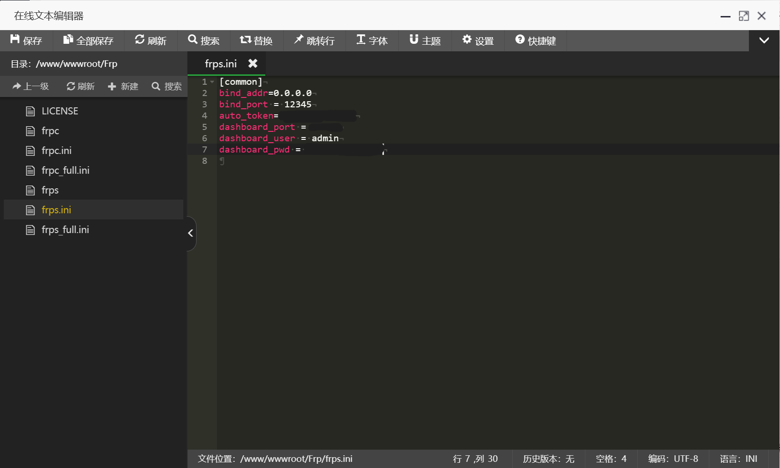Go up one directory level (上一级)
This screenshot has width=780, height=468.
pyautogui.click(x=31, y=86)
